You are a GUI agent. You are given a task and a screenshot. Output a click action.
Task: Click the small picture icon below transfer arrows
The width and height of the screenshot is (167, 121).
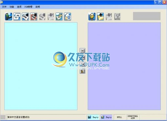(83, 71)
